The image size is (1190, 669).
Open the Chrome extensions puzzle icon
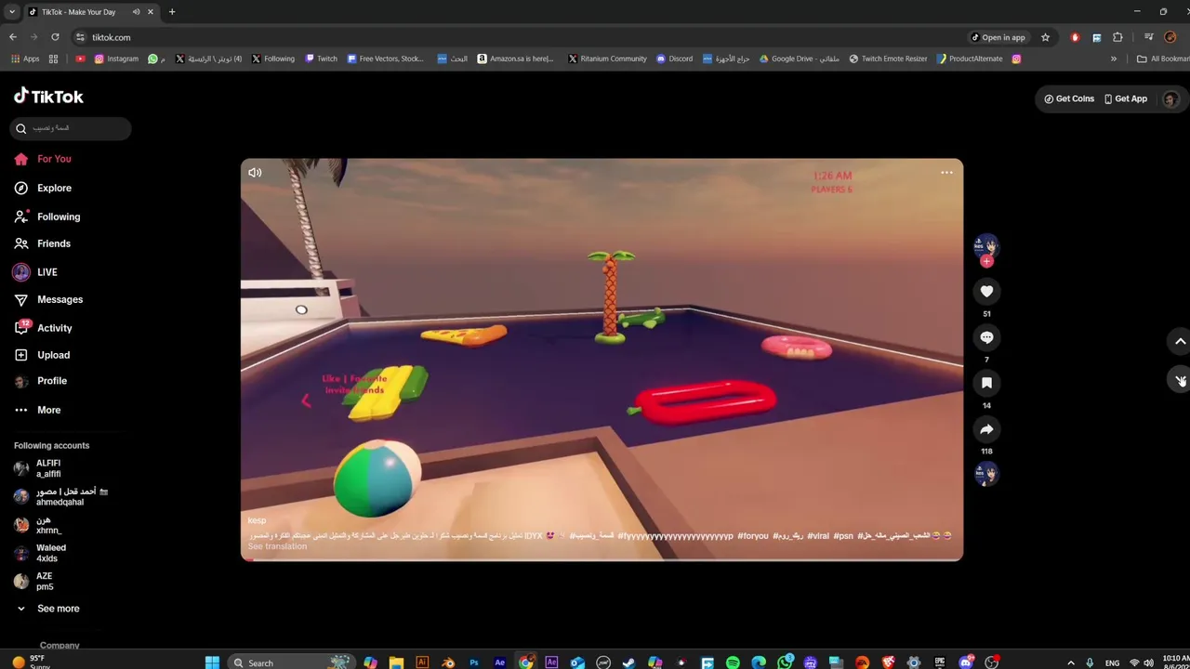(1117, 37)
